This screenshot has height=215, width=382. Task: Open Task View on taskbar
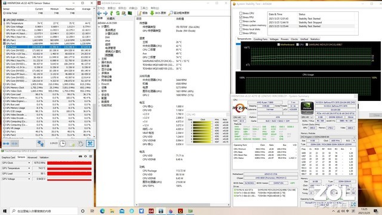[92, 211]
